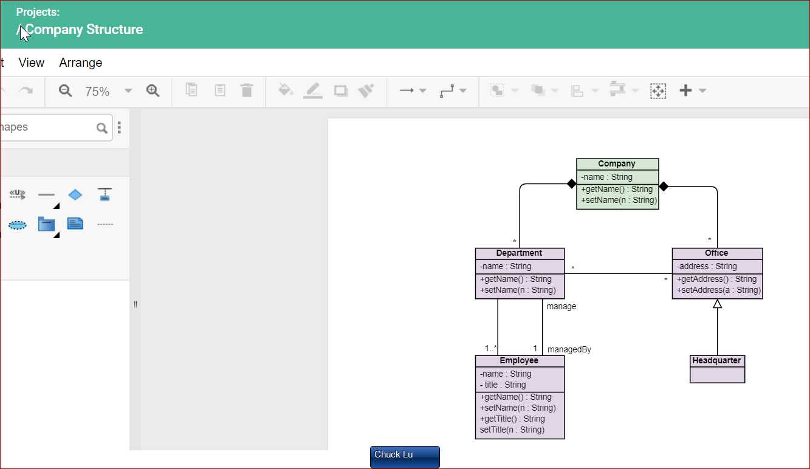Select the T-bar anchor shape
The image size is (810, 469).
click(105, 194)
